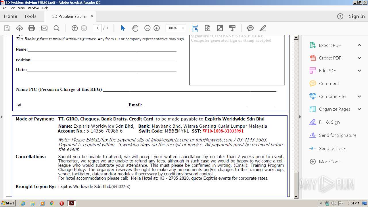Open the Fill & Sign tool
Viewport: 368px width, 207px height.
click(x=329, y=122)
